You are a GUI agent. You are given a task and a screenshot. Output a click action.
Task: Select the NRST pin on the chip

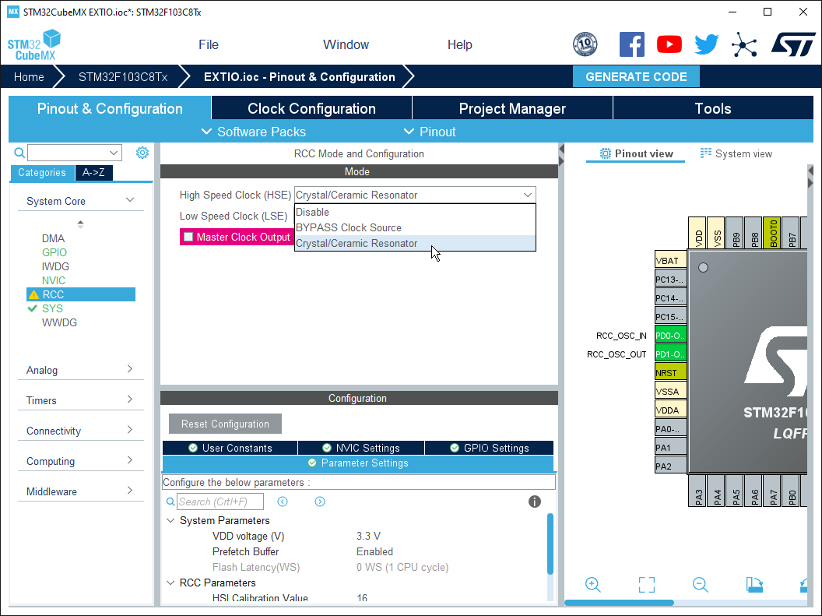click(670, 373)
